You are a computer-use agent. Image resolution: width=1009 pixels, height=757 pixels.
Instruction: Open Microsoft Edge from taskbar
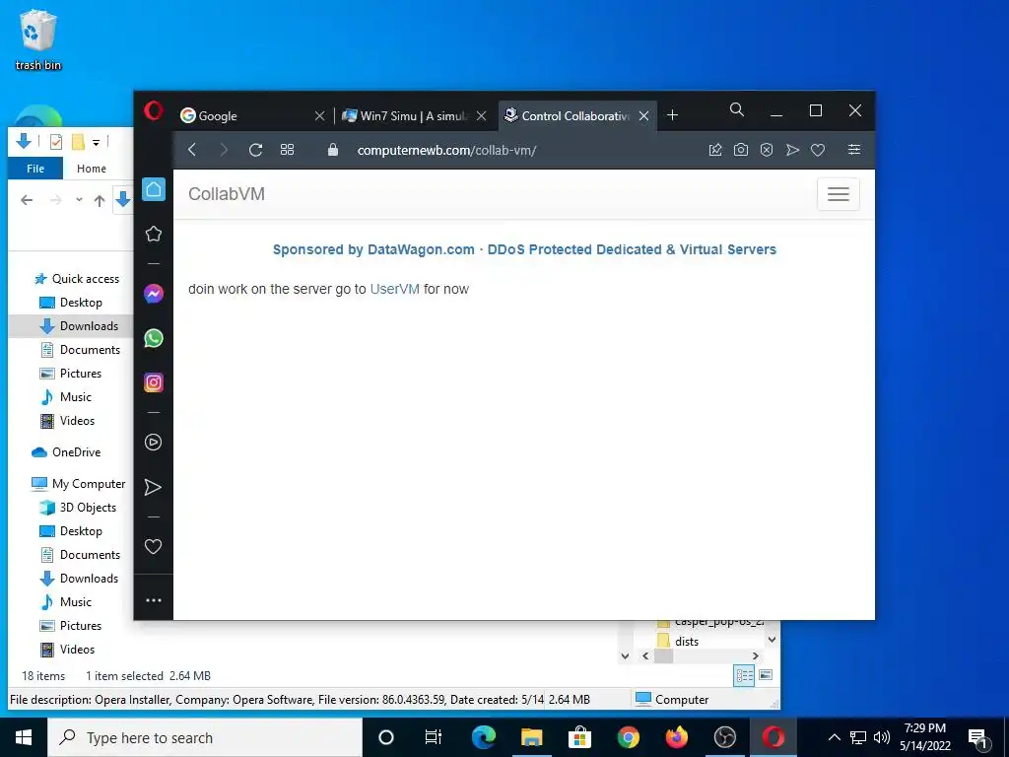[483, 737]
